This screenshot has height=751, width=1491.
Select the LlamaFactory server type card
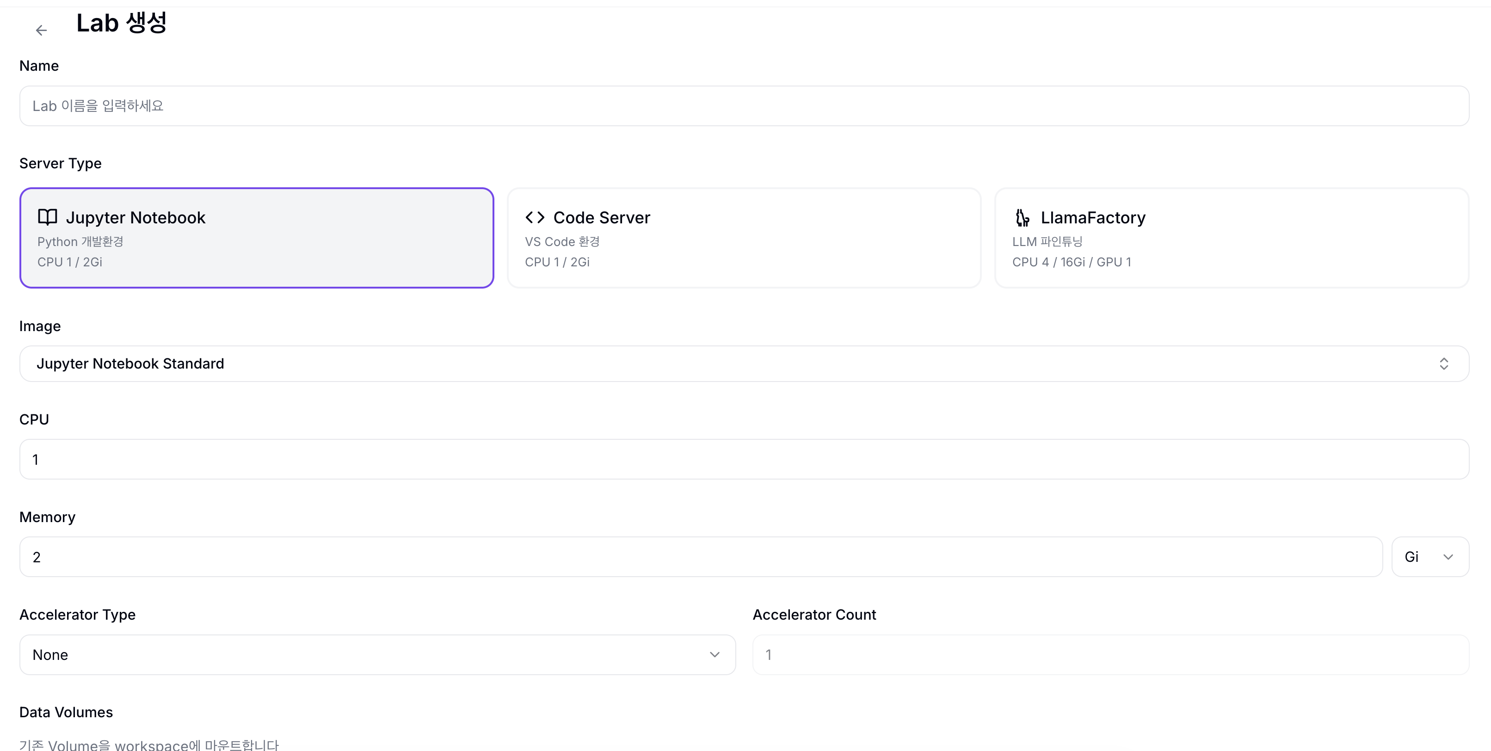(1232, 238)
